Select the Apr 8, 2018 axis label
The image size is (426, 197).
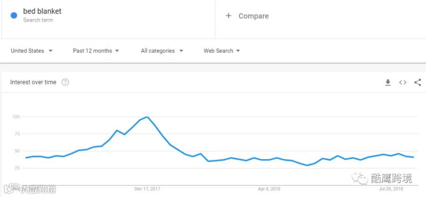pyautogui.click(x=269, y=188)
